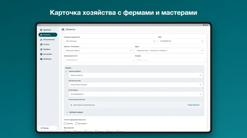Screen dimensions: 247x138
Task: Click the plus icon next to Добавить ферму
Action: (67, 112)
